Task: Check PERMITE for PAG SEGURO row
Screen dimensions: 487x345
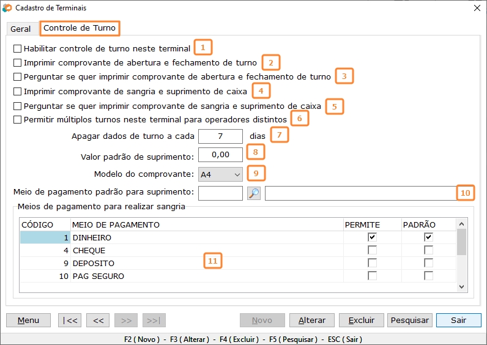Action: point(372,276)
